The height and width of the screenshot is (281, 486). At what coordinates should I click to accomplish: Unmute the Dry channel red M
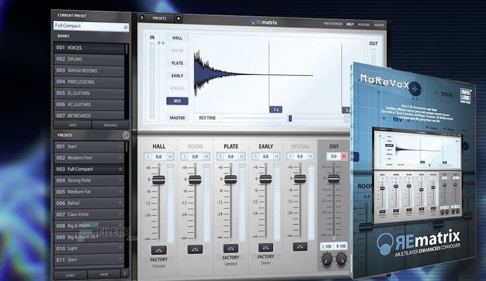[344, 156]
